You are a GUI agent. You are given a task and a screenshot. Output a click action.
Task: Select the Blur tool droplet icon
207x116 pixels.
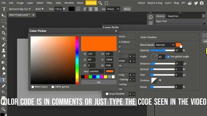click(4, 68)
